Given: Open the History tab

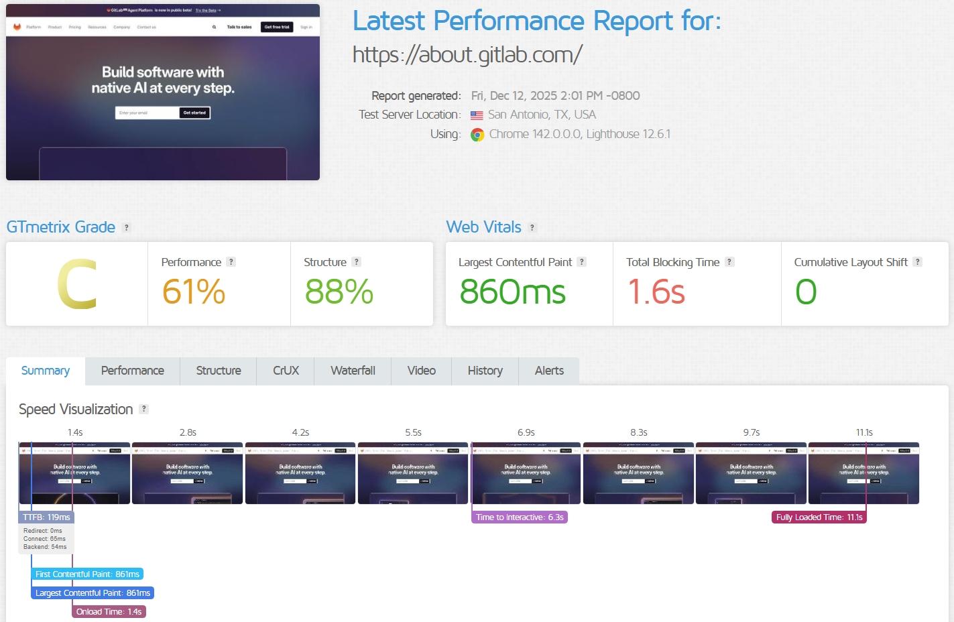Looking at the screenshot, I should (x=485, y=371).
